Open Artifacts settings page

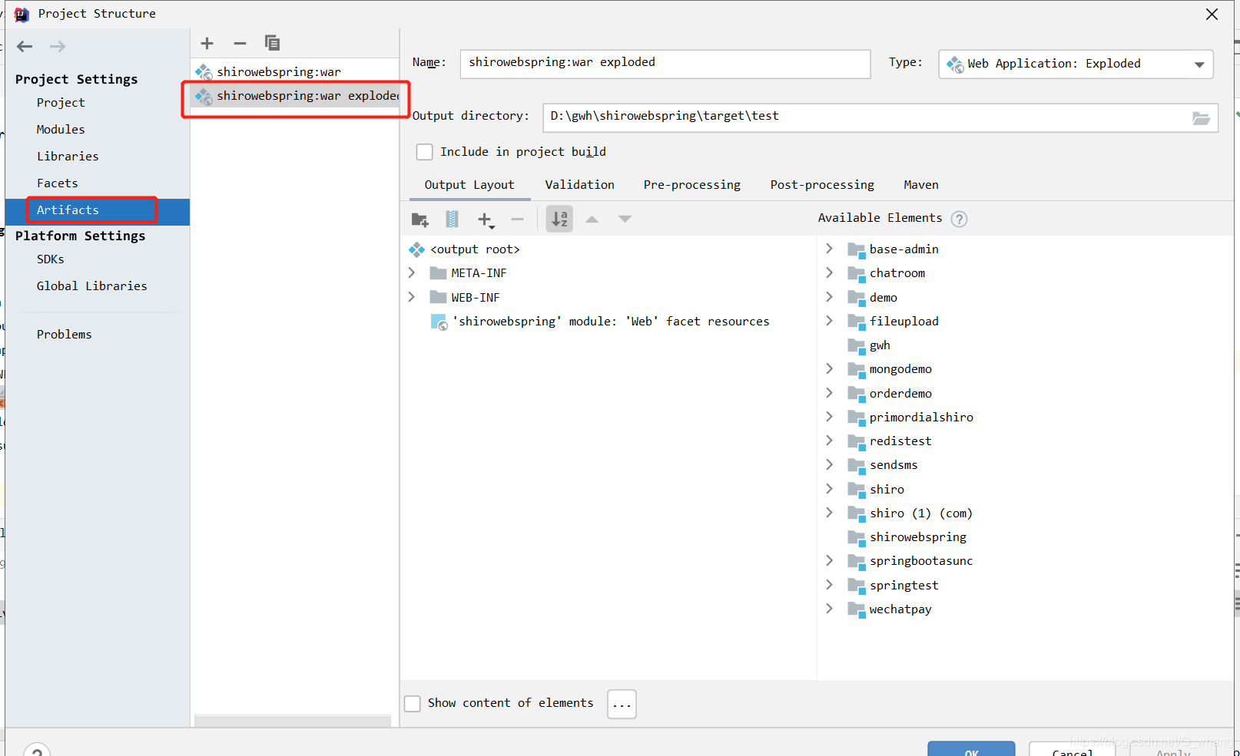point(98,212)
